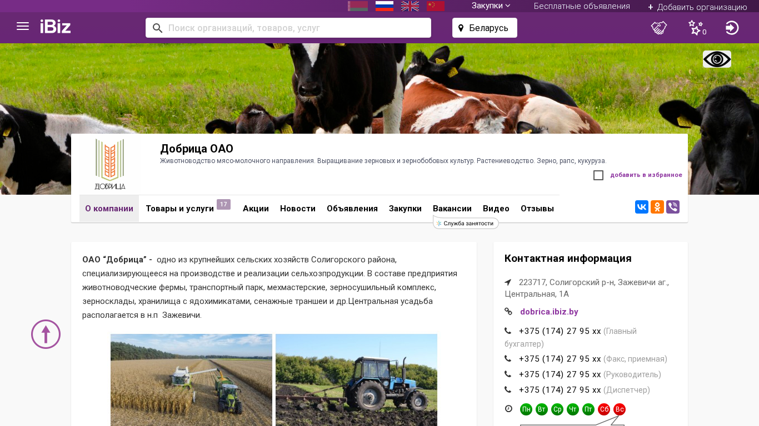
Task: Reveal Руководитель phone number
Action: [560, 374]
